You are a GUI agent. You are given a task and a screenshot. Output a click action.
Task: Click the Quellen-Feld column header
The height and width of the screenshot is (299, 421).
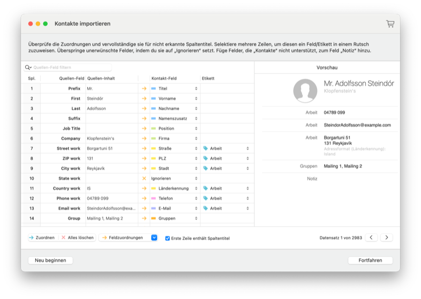[x=71, y=78]
